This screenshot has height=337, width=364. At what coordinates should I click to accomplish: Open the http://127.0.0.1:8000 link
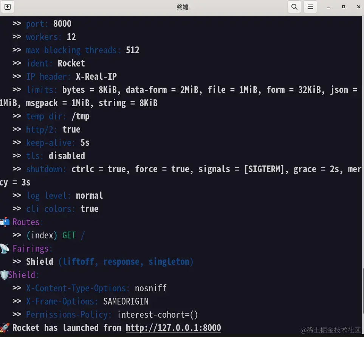point(173,328)
